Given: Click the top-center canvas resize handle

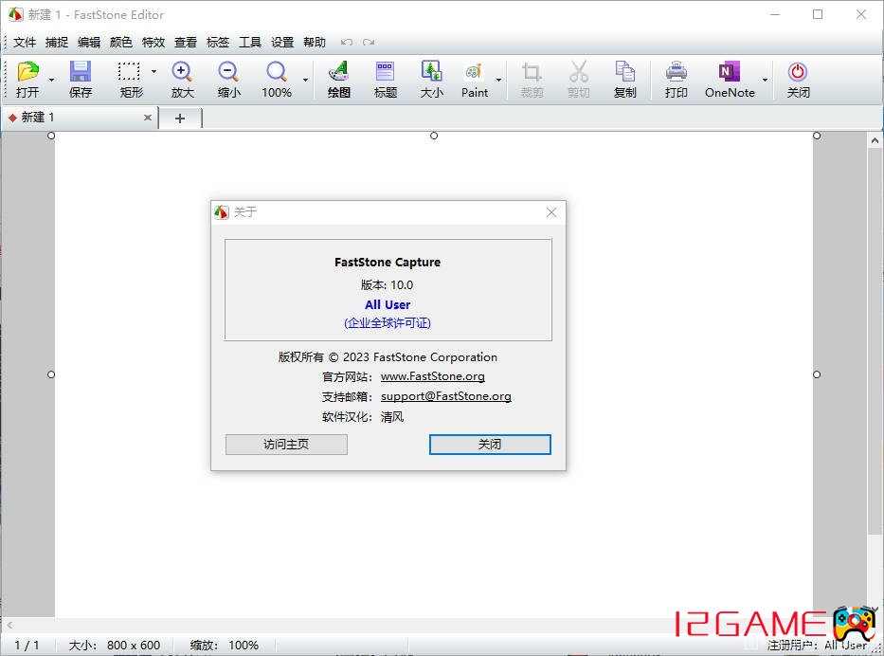Looking at the screenshot, I should pyautogui.click(x=434, y=136).
